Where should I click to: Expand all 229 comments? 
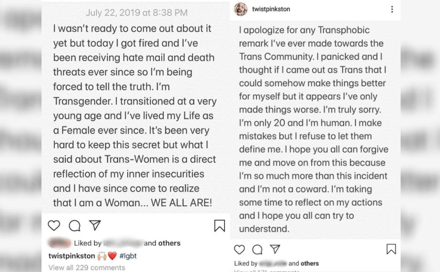pos(86,268)
